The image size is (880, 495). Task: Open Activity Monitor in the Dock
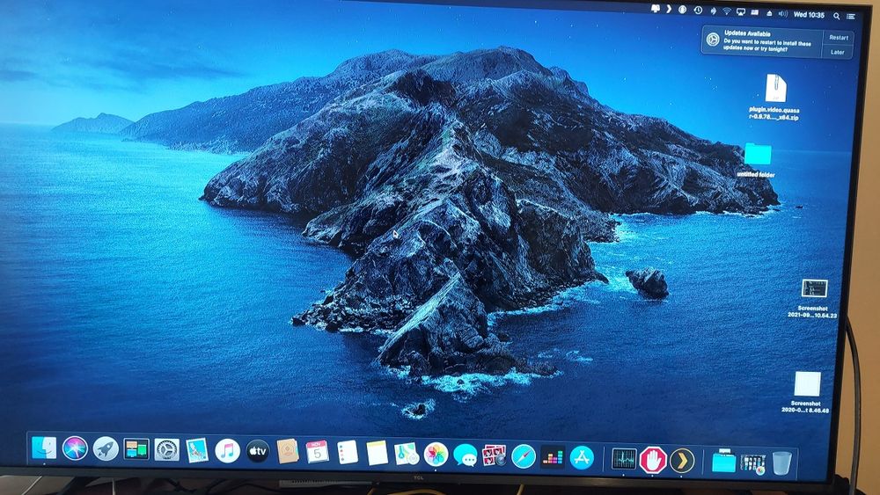coord(624,459)
